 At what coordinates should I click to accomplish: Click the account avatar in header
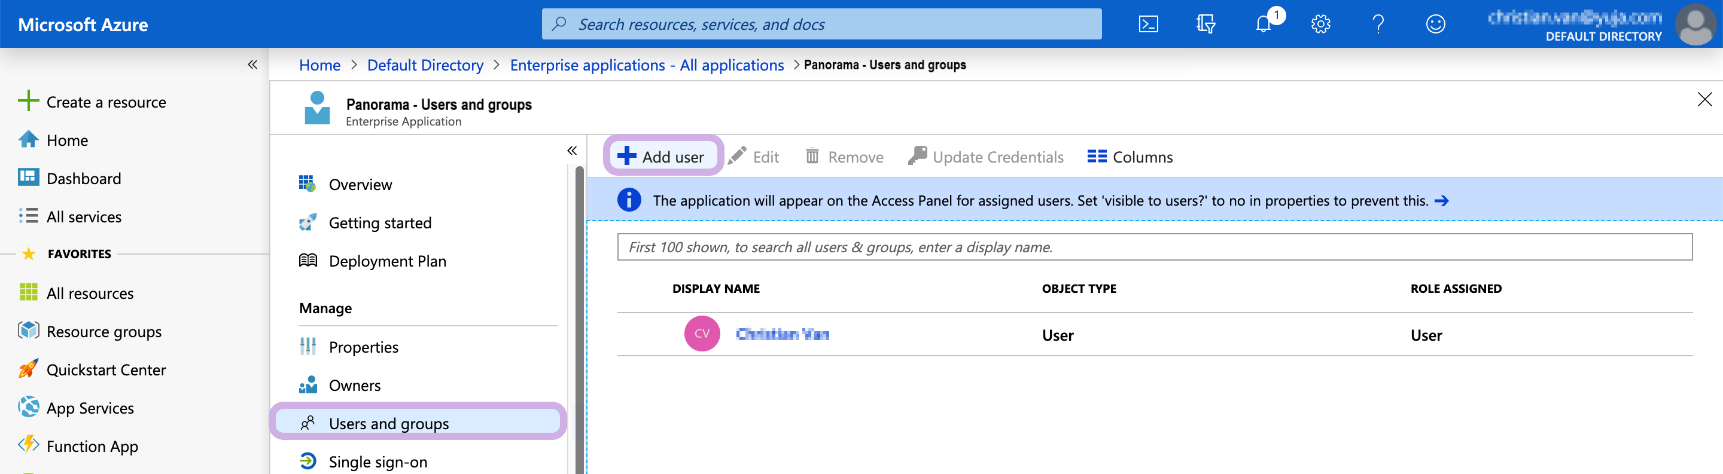tap(1695, 25)
